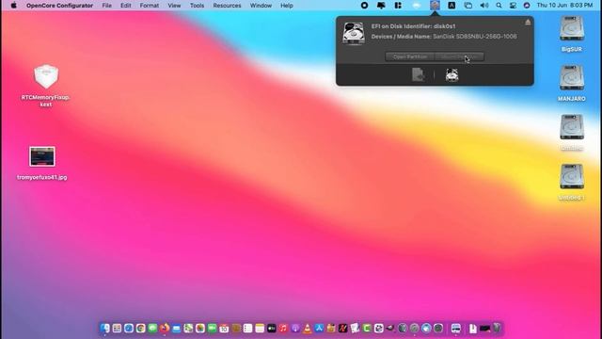This screenshot has width=602, height=339.
Task: Click the eject icon in EFI popup
Action: (x=528, y=23)
